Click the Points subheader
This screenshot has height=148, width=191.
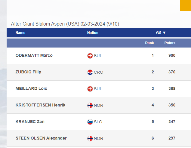tap(170, 43)
